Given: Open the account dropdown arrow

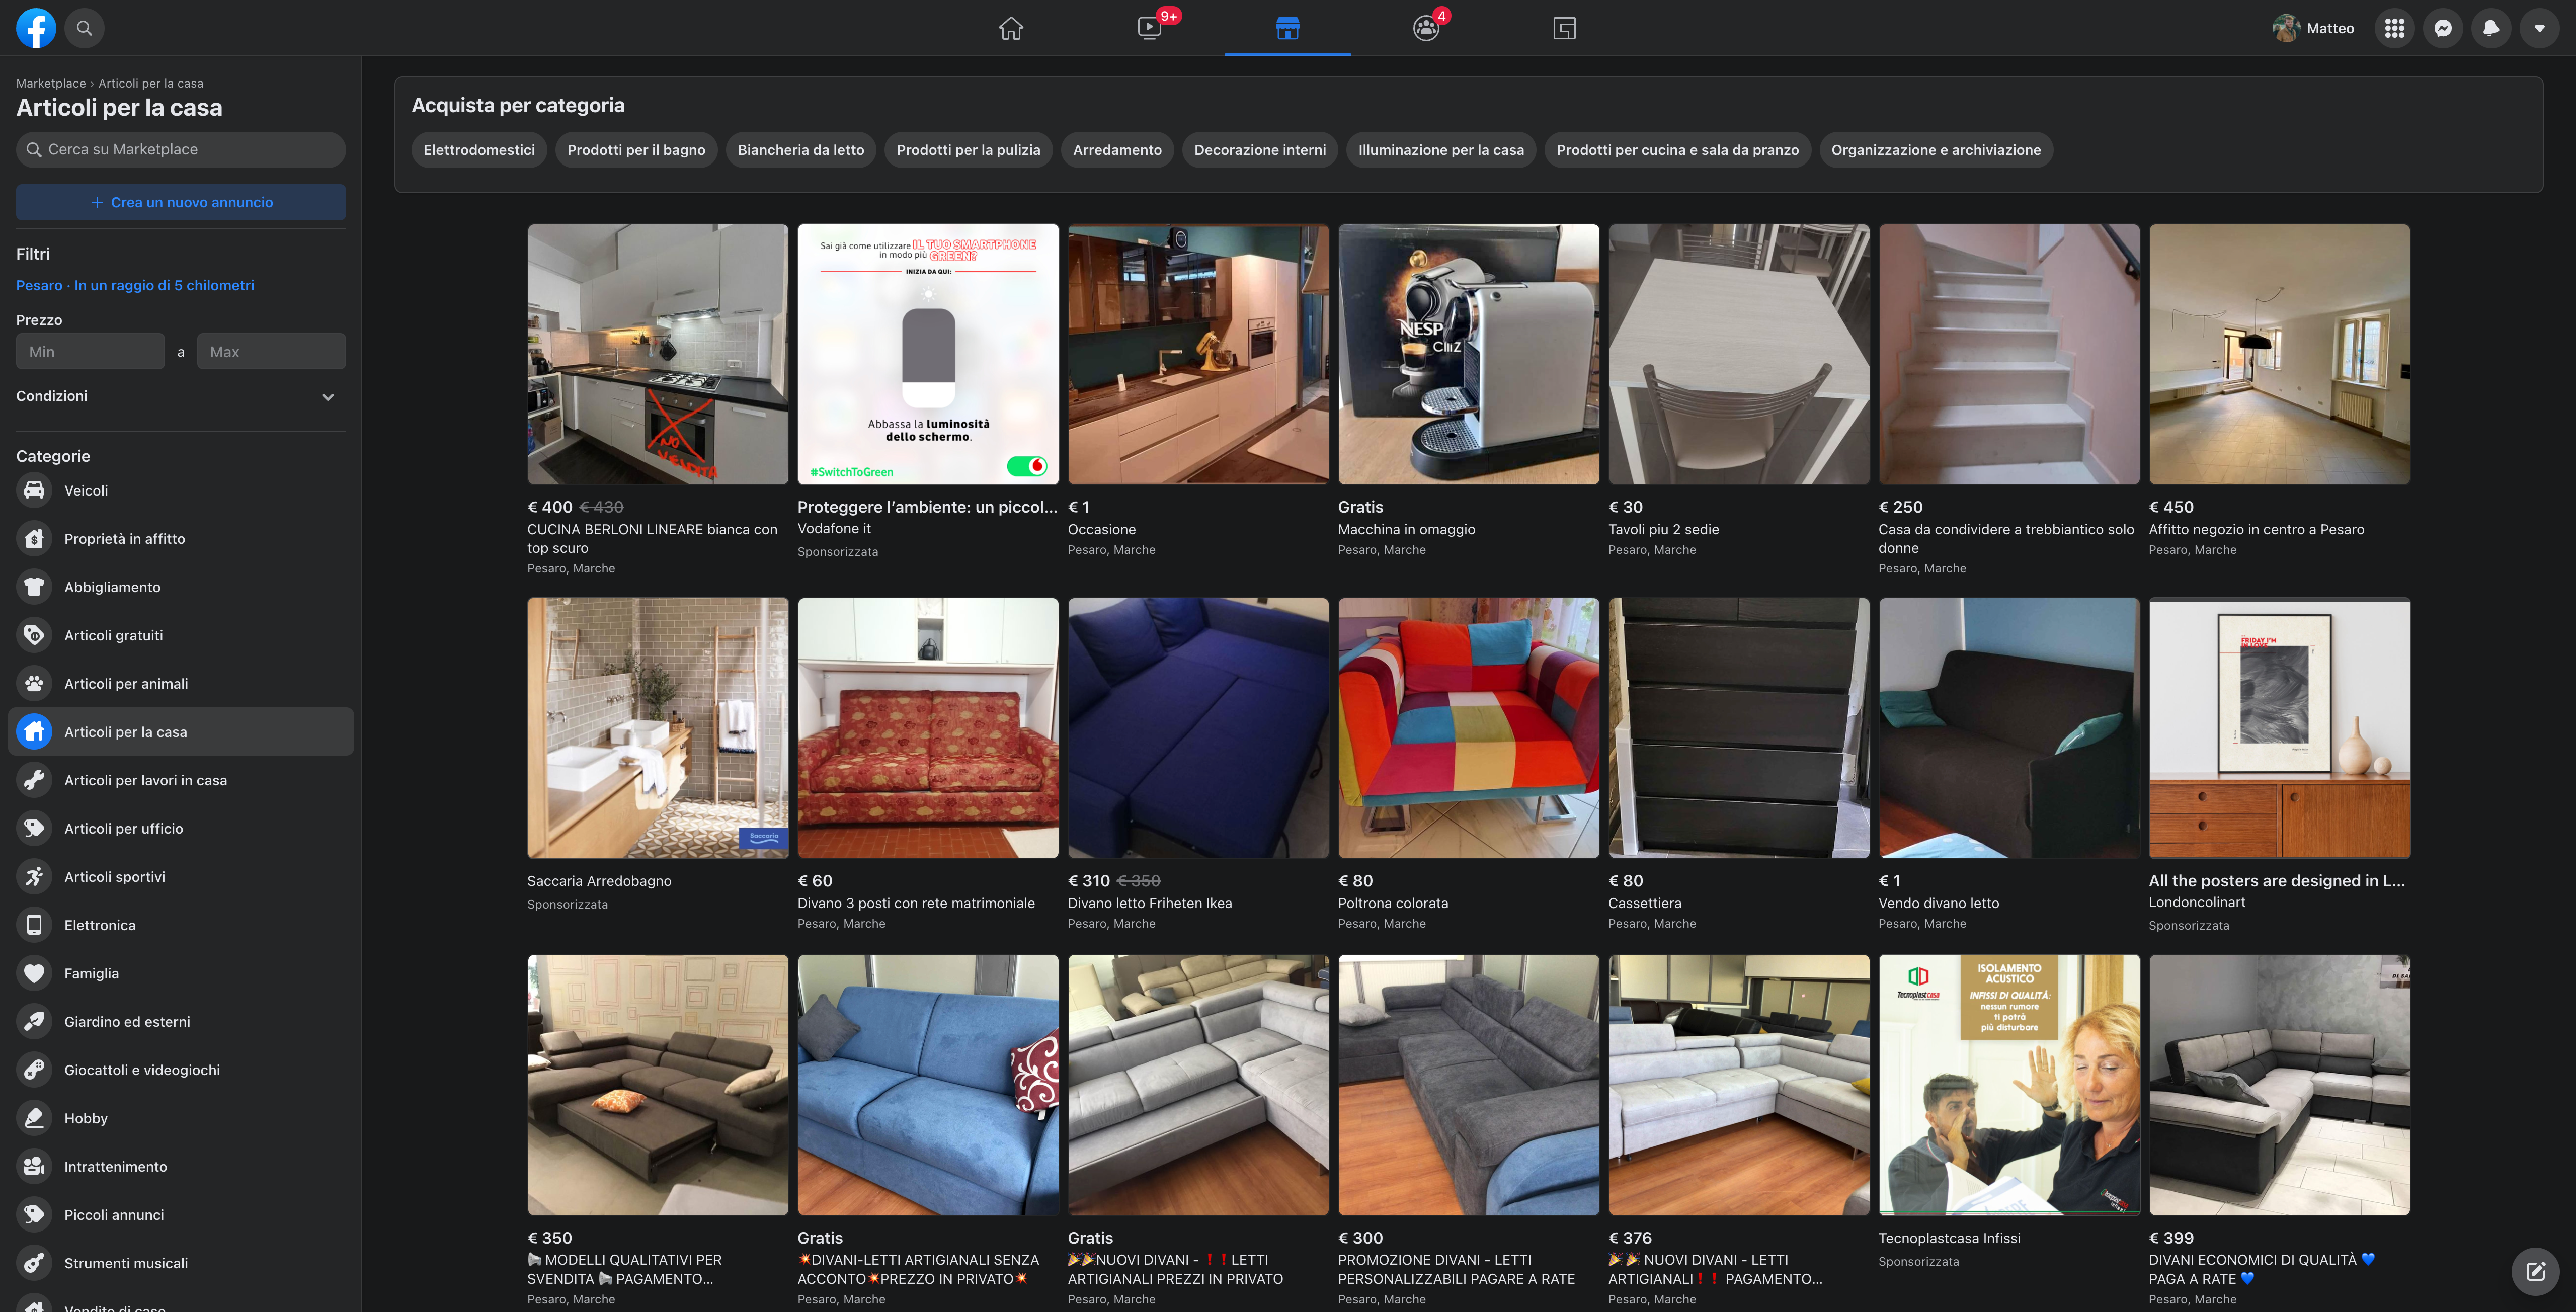Looking at the screenshot, I should [2540, 28].
